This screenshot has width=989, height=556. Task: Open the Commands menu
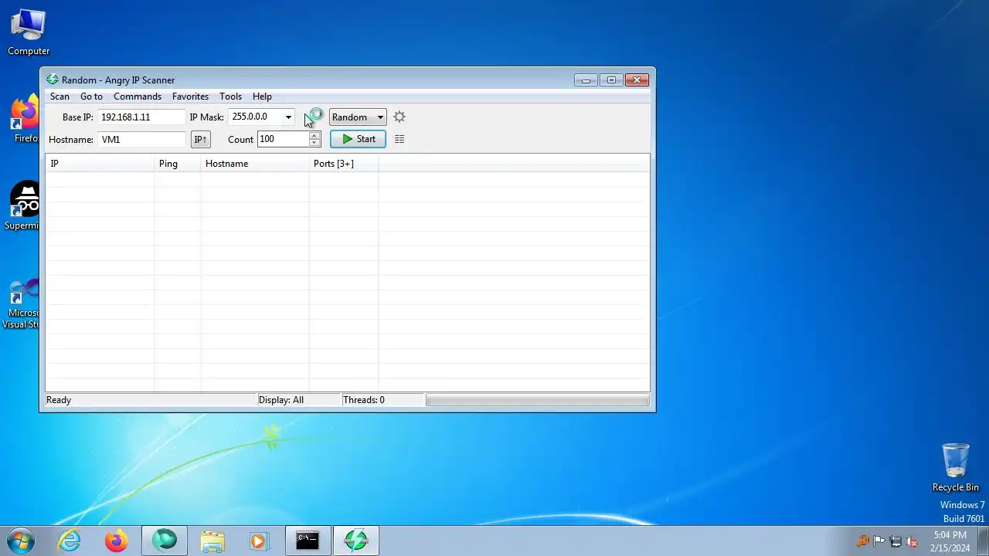(138, 97)
